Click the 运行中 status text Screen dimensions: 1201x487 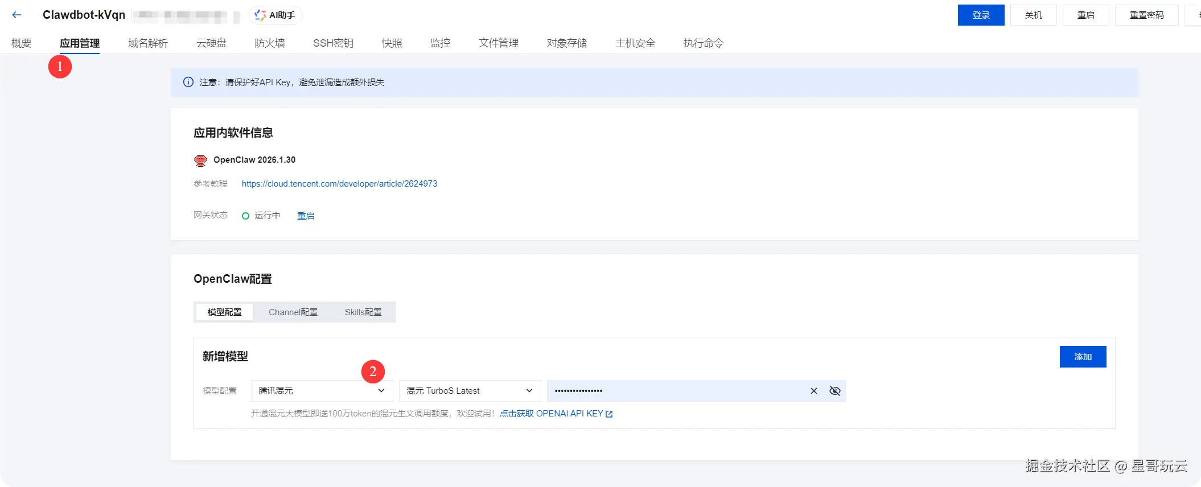point(267,216)
